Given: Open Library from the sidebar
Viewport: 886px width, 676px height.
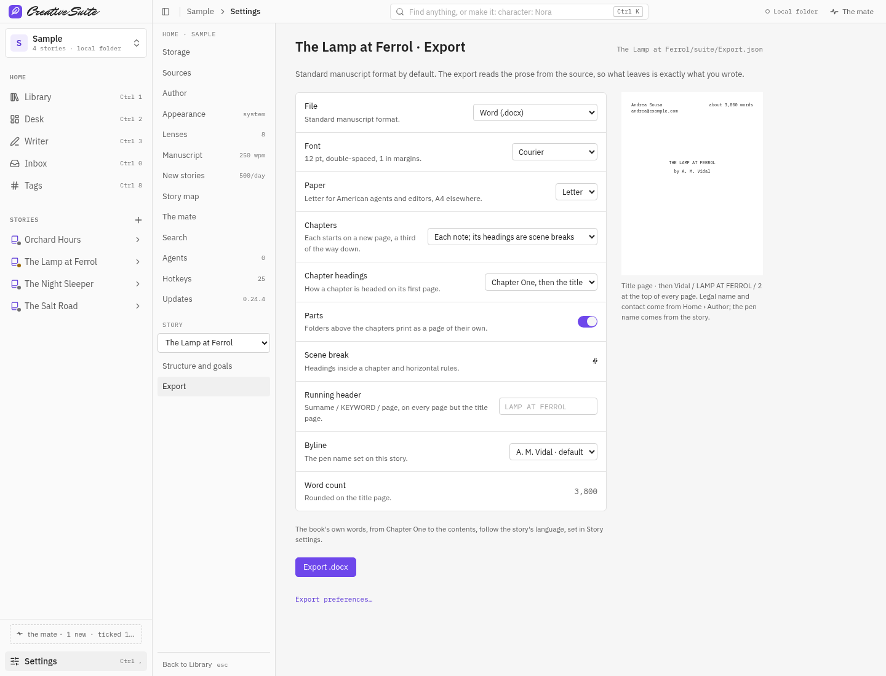Looking at the screenshot, I should [x=76, y=97].
